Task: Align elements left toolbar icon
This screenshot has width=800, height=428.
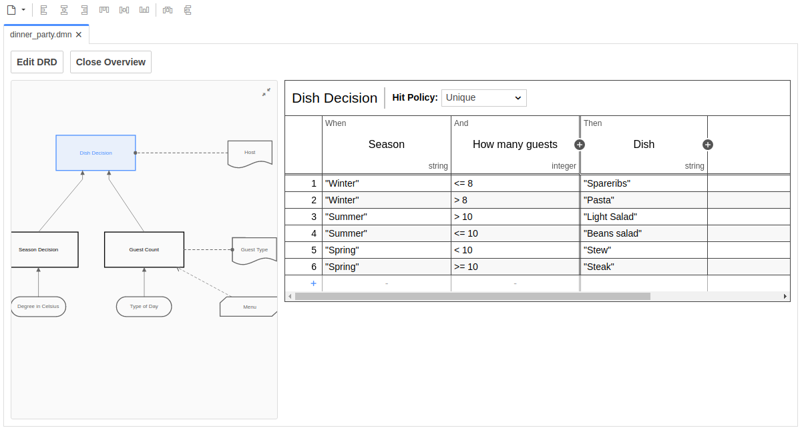Action: [x=43, y=10]
